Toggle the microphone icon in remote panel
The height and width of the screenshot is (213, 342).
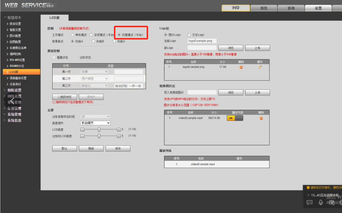point(321,202)
